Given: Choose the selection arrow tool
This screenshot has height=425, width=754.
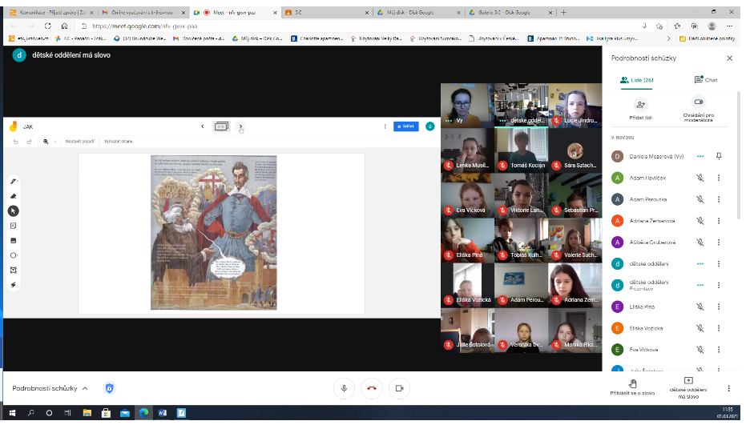Looking at the screenshot, I should (x=14, y=210).
